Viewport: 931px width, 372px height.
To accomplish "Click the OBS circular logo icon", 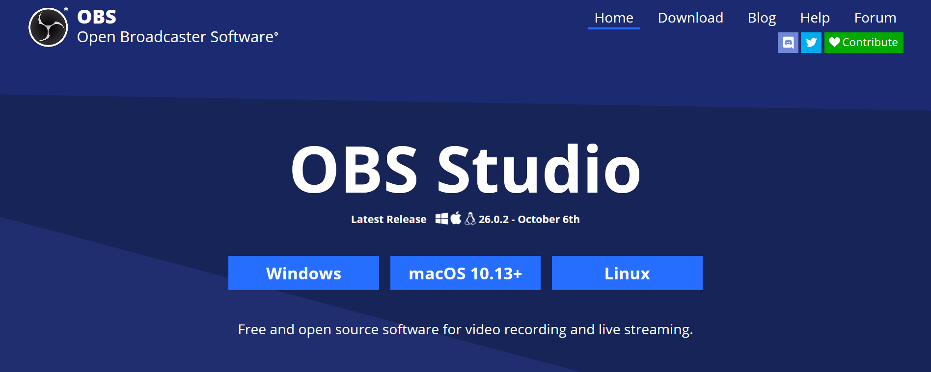I will [48, 27].
